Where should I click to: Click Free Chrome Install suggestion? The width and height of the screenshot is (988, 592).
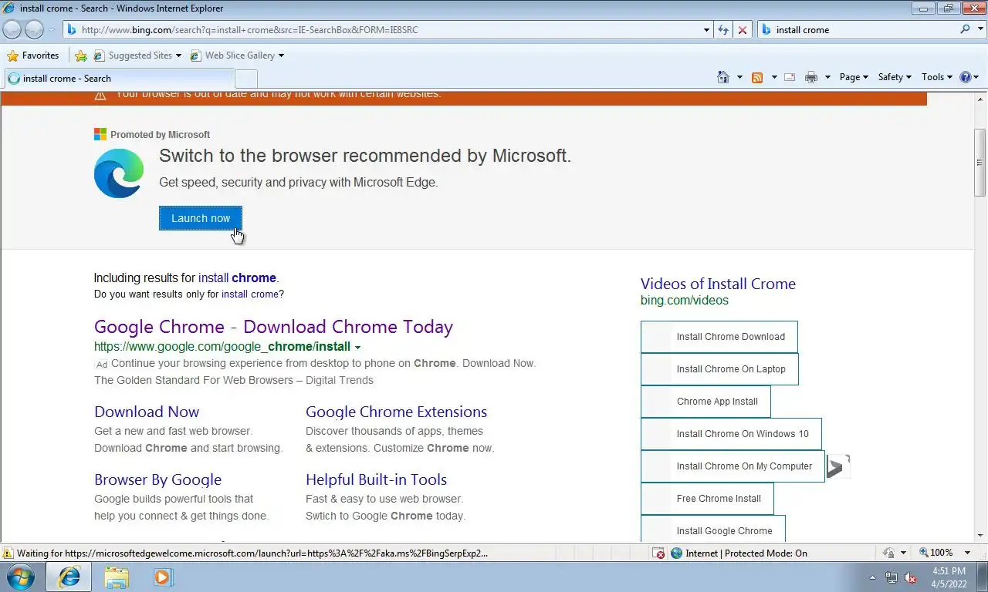[x=707, y=499]
